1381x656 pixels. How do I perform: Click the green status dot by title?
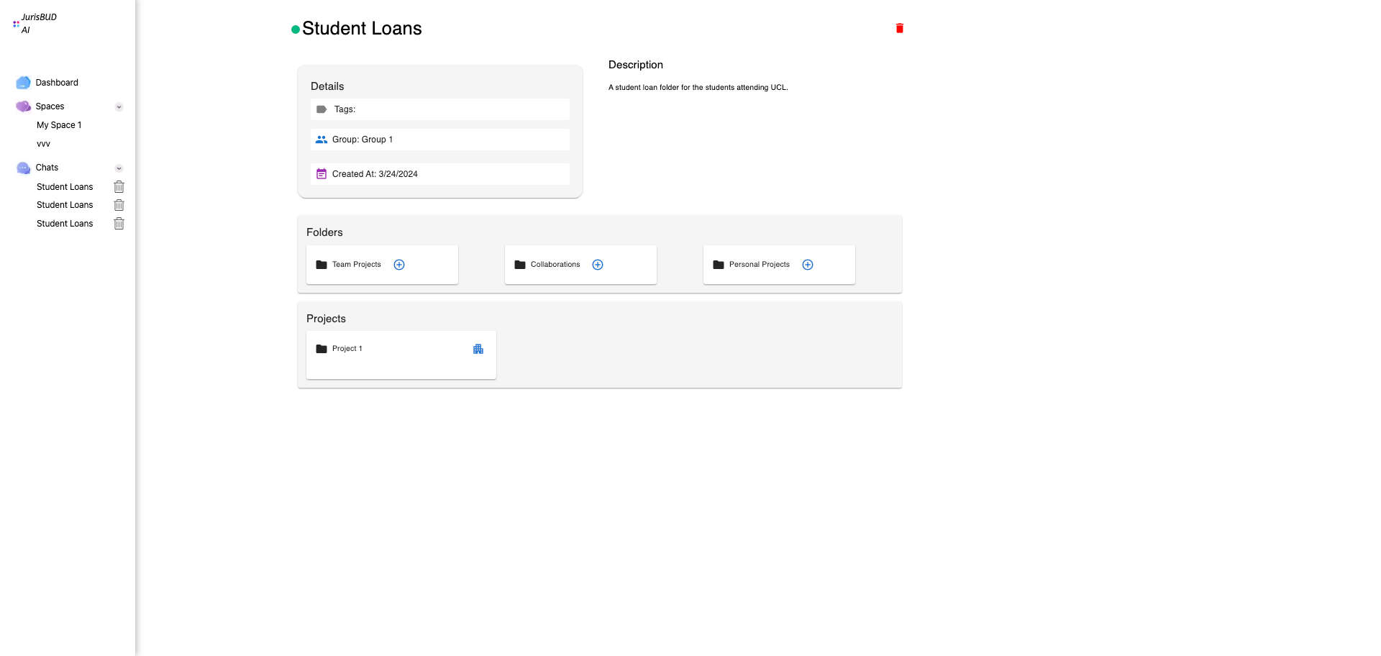point(296,29)
